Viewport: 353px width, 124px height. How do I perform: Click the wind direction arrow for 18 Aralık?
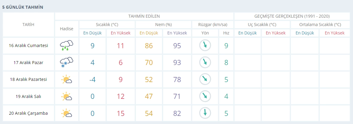click(x=205, y=79)
